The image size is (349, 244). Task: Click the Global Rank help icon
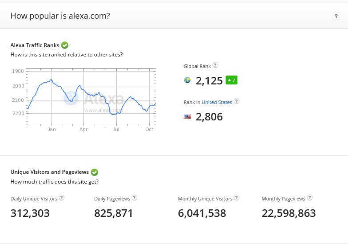pyautogui.click(x=215, y=65)
